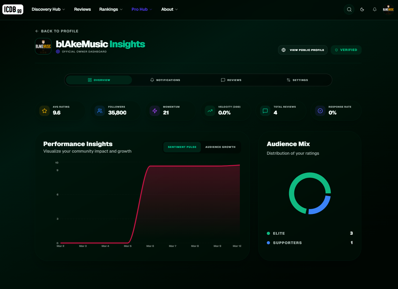Click the checkmark icon for Response Rate
Image resolution: width=398 pixels, height=289 pixels.
point(320,111)
